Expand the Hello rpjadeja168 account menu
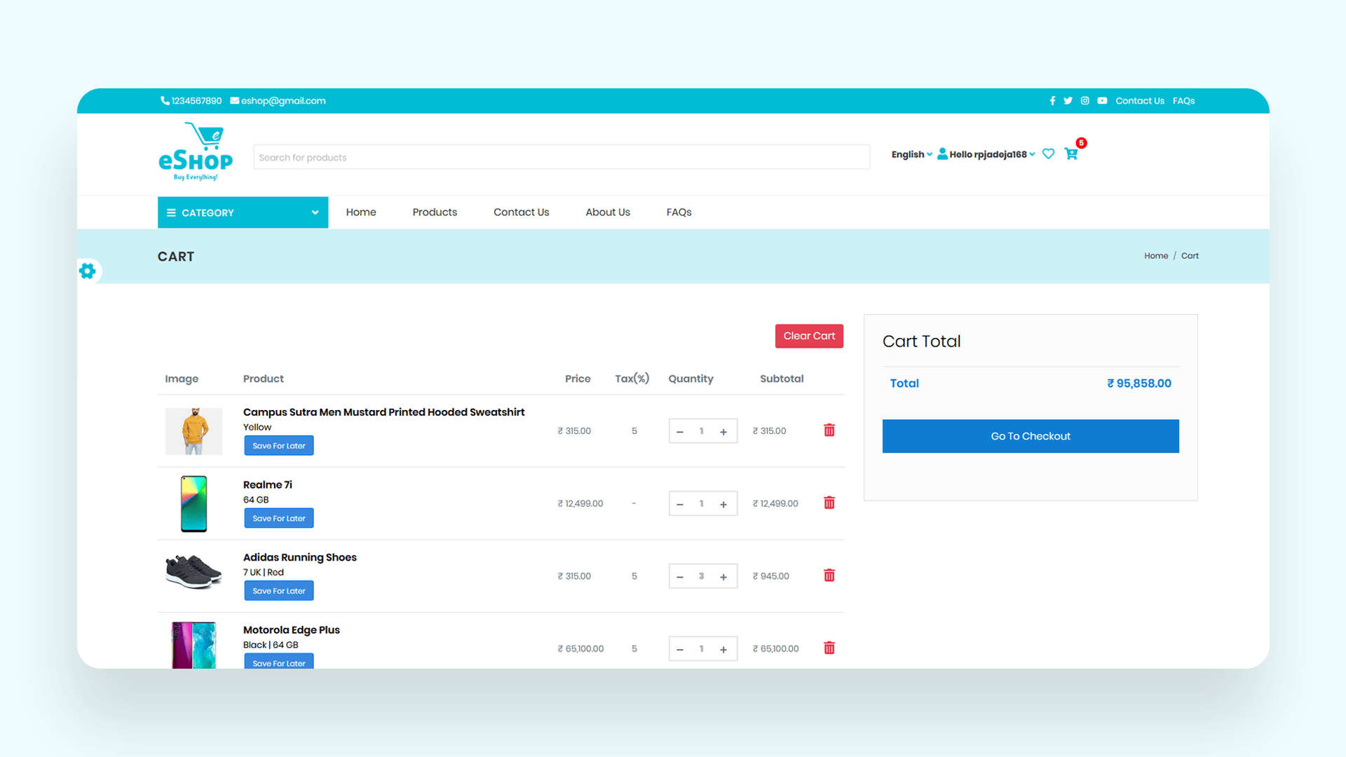 [987, 154]
